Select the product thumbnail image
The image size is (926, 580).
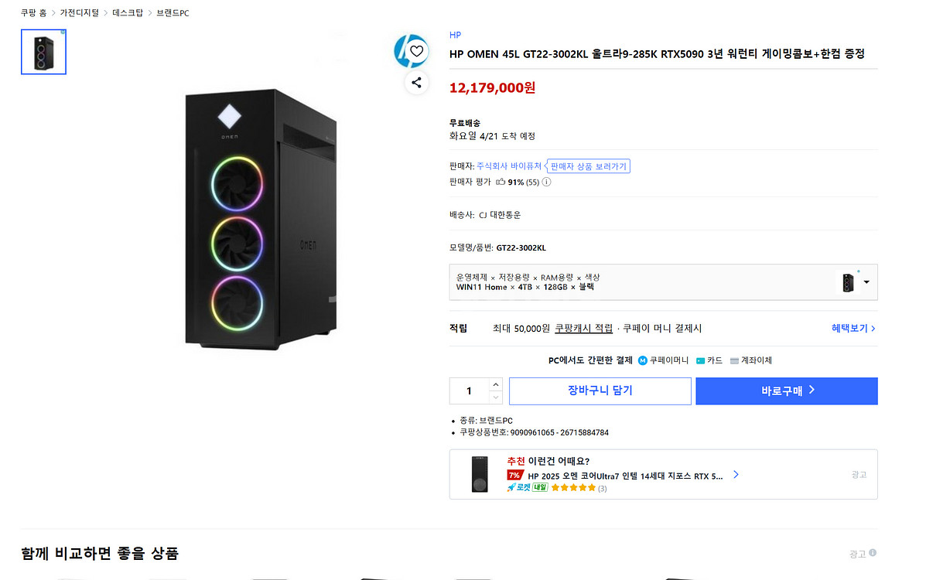tap(43, 52)
